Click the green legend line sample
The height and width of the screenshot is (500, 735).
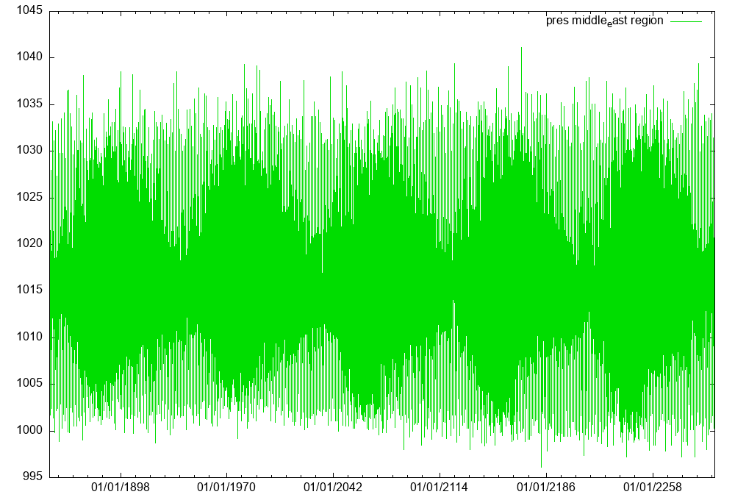click(x=686, y=21)
